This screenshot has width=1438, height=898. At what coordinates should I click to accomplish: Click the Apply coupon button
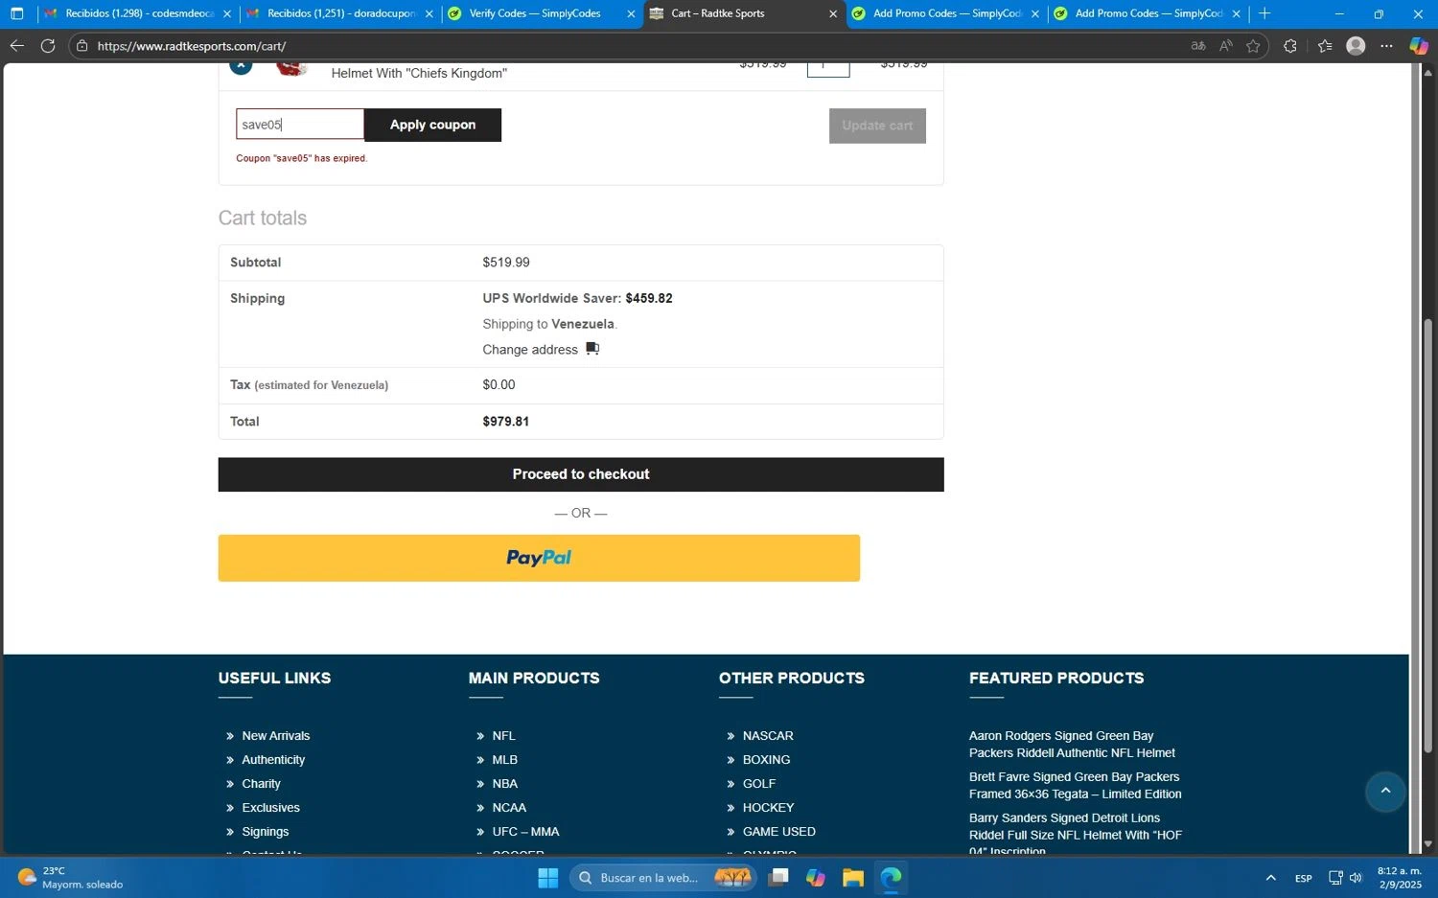[432, 125]
